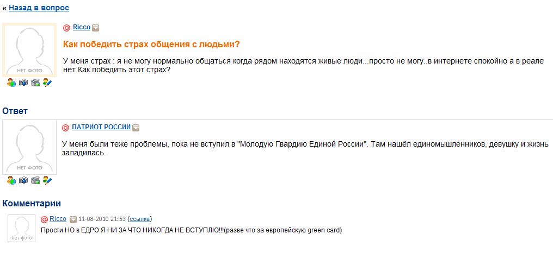Go back via the Назад в вопрос link
Image resolution: width=553 pixels, height=265 pixels.
coord(39,8)
